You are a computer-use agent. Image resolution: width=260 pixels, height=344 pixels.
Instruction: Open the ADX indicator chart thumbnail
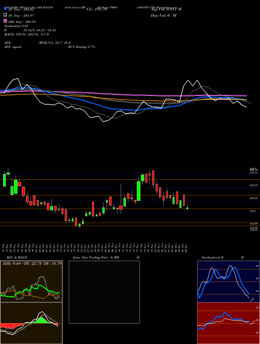point(31,281)
